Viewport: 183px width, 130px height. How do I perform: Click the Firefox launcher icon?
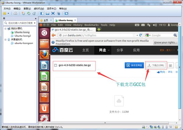tap(44, 55)
